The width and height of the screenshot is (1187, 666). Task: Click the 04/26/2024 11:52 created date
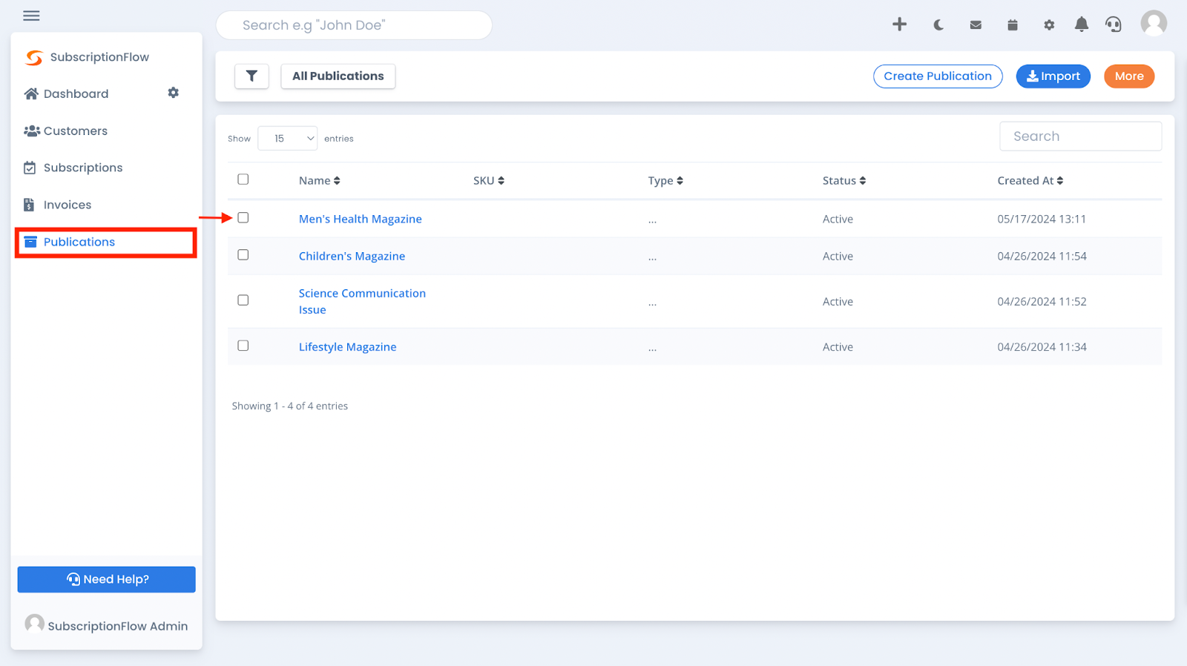(x=1042, y=301)
